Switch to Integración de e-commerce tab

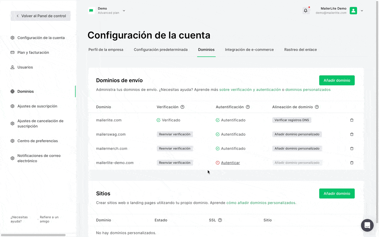tap(250, 50)
